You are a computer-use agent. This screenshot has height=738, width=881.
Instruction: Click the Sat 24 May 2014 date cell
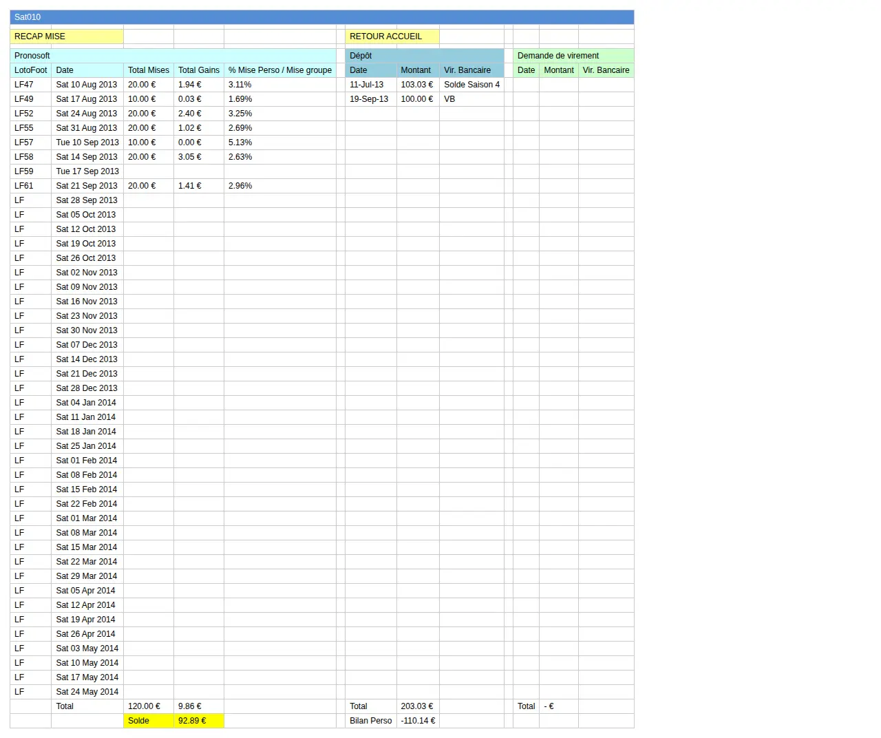pos(87,692)
